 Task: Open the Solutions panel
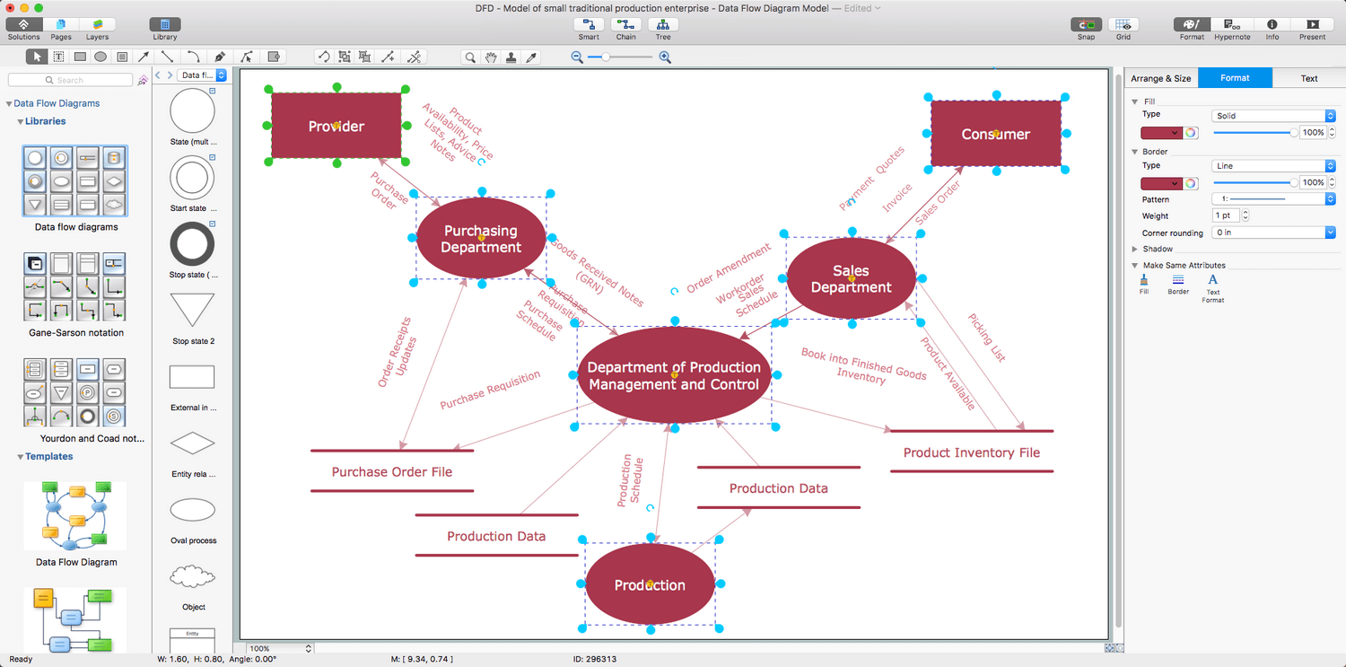click(x=23, y=29)
